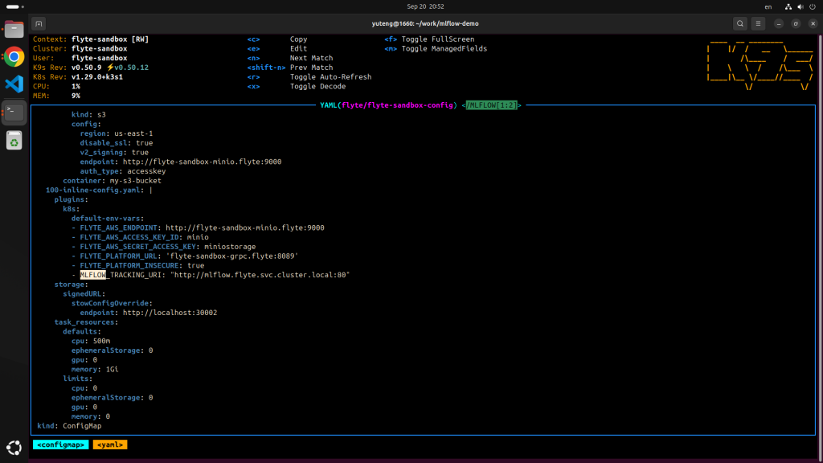Image resolution: width=823 pixels, height=463 pixels.
Task: Click the terminal vertical scrollbar
Action: click(820, 247)
